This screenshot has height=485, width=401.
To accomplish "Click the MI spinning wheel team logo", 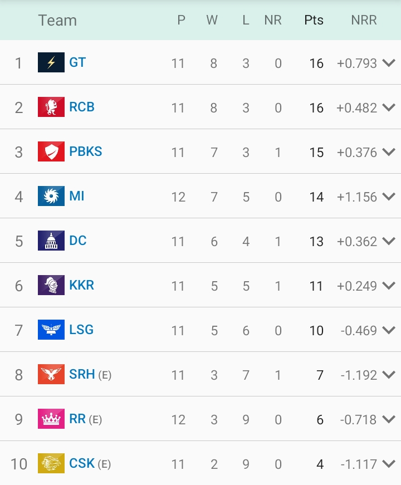I will click(x=51, y=196).
